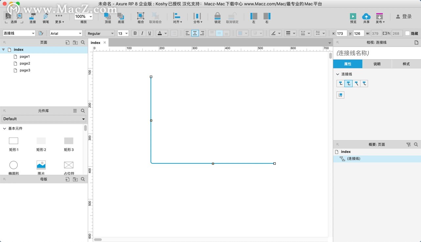This screenshot has width=421, height=242.
Task: Search icon in 元件库 panel header
Action: [x=83, y=111]
